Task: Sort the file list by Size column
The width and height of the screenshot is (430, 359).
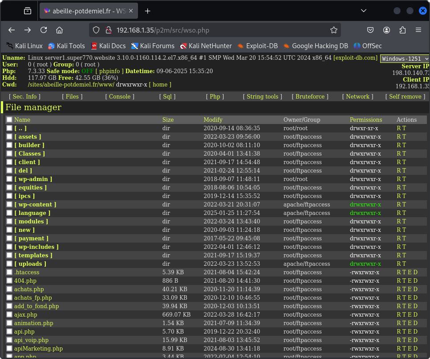Action: tap(168, 120)
